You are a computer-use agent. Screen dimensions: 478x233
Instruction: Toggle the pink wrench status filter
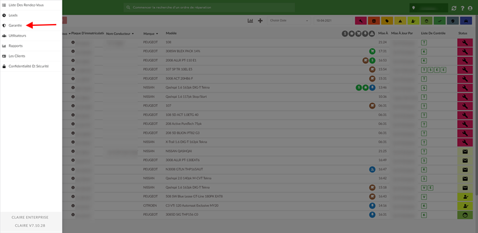pyautogui.click(x=360, y=21)
